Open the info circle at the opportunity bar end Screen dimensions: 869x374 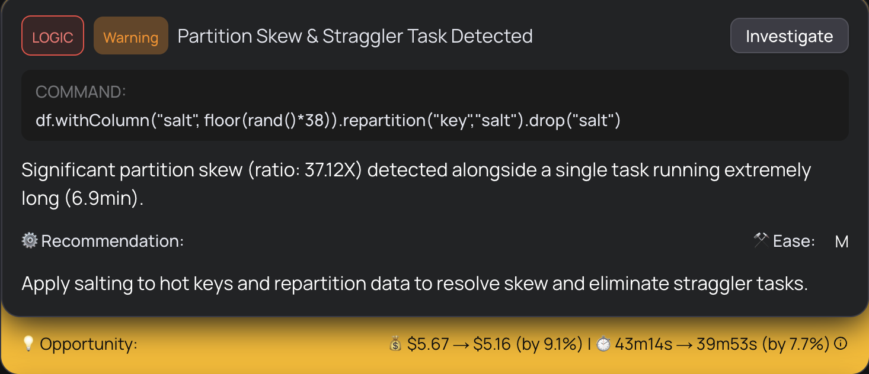point(841,343)
